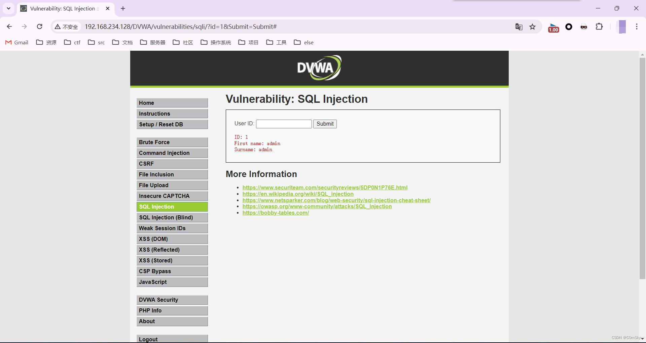Screen dimensions: 646x343
Task: Open the 服务器 bookmark folder
Action: (153, 42)
